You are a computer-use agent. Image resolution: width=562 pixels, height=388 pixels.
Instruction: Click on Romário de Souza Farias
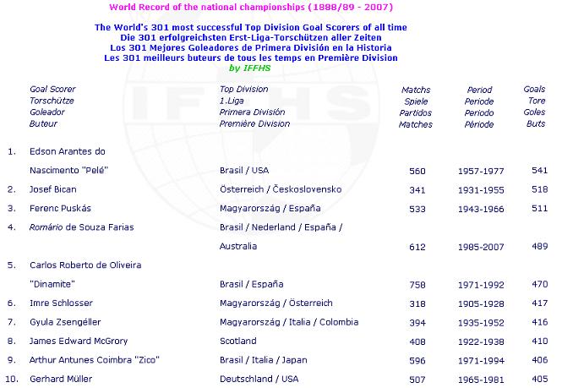point(81,227)
